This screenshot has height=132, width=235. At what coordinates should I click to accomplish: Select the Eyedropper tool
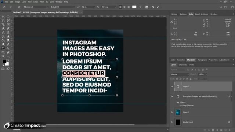pos(3,29)
